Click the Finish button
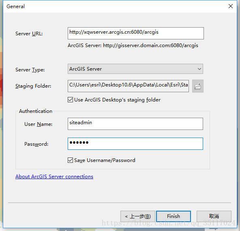 [x=174, y=216]
